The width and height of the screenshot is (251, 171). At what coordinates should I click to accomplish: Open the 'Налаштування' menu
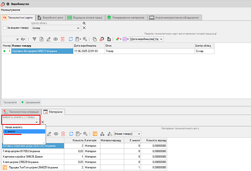pyautogui.click(x=10, y=10)
